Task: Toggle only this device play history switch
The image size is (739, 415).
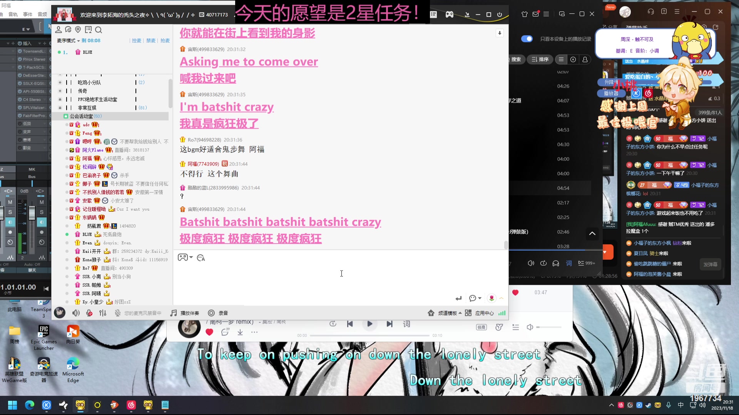Action: point(527,39)
